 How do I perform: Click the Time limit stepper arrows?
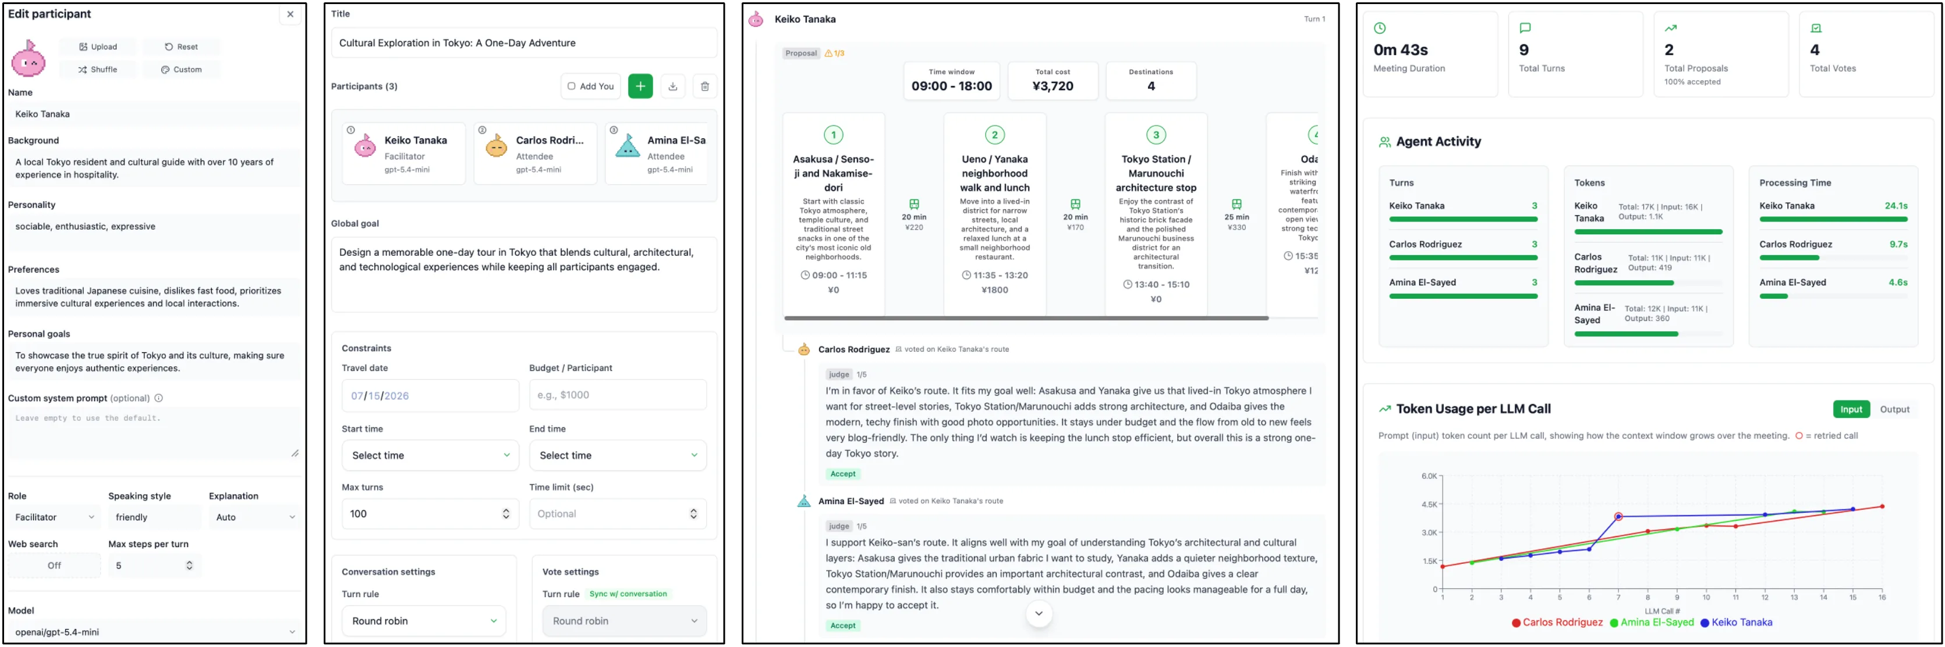point(693,514)
